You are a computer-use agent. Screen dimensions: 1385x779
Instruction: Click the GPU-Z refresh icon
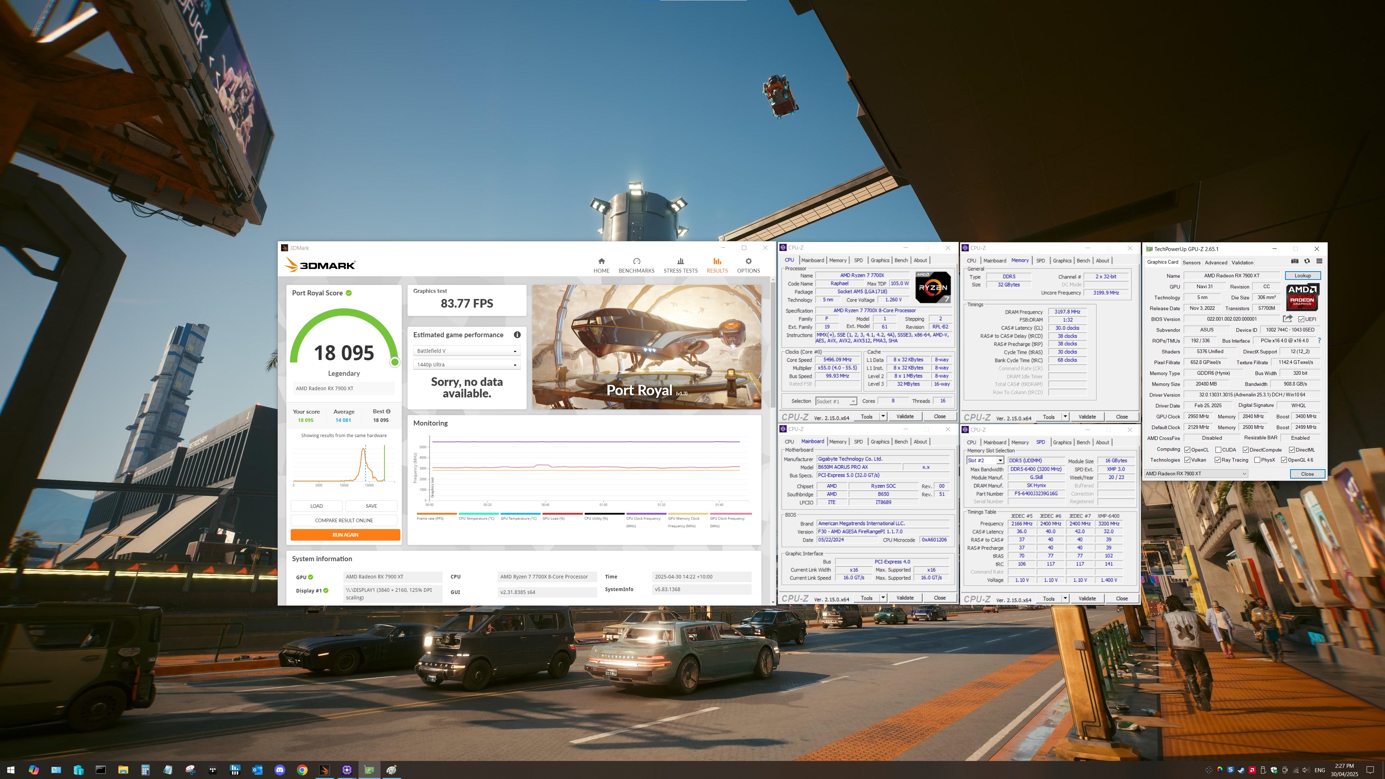coord(1307,261)
